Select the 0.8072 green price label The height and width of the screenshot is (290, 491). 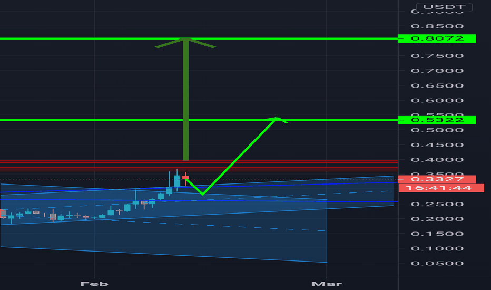[437, 38]
